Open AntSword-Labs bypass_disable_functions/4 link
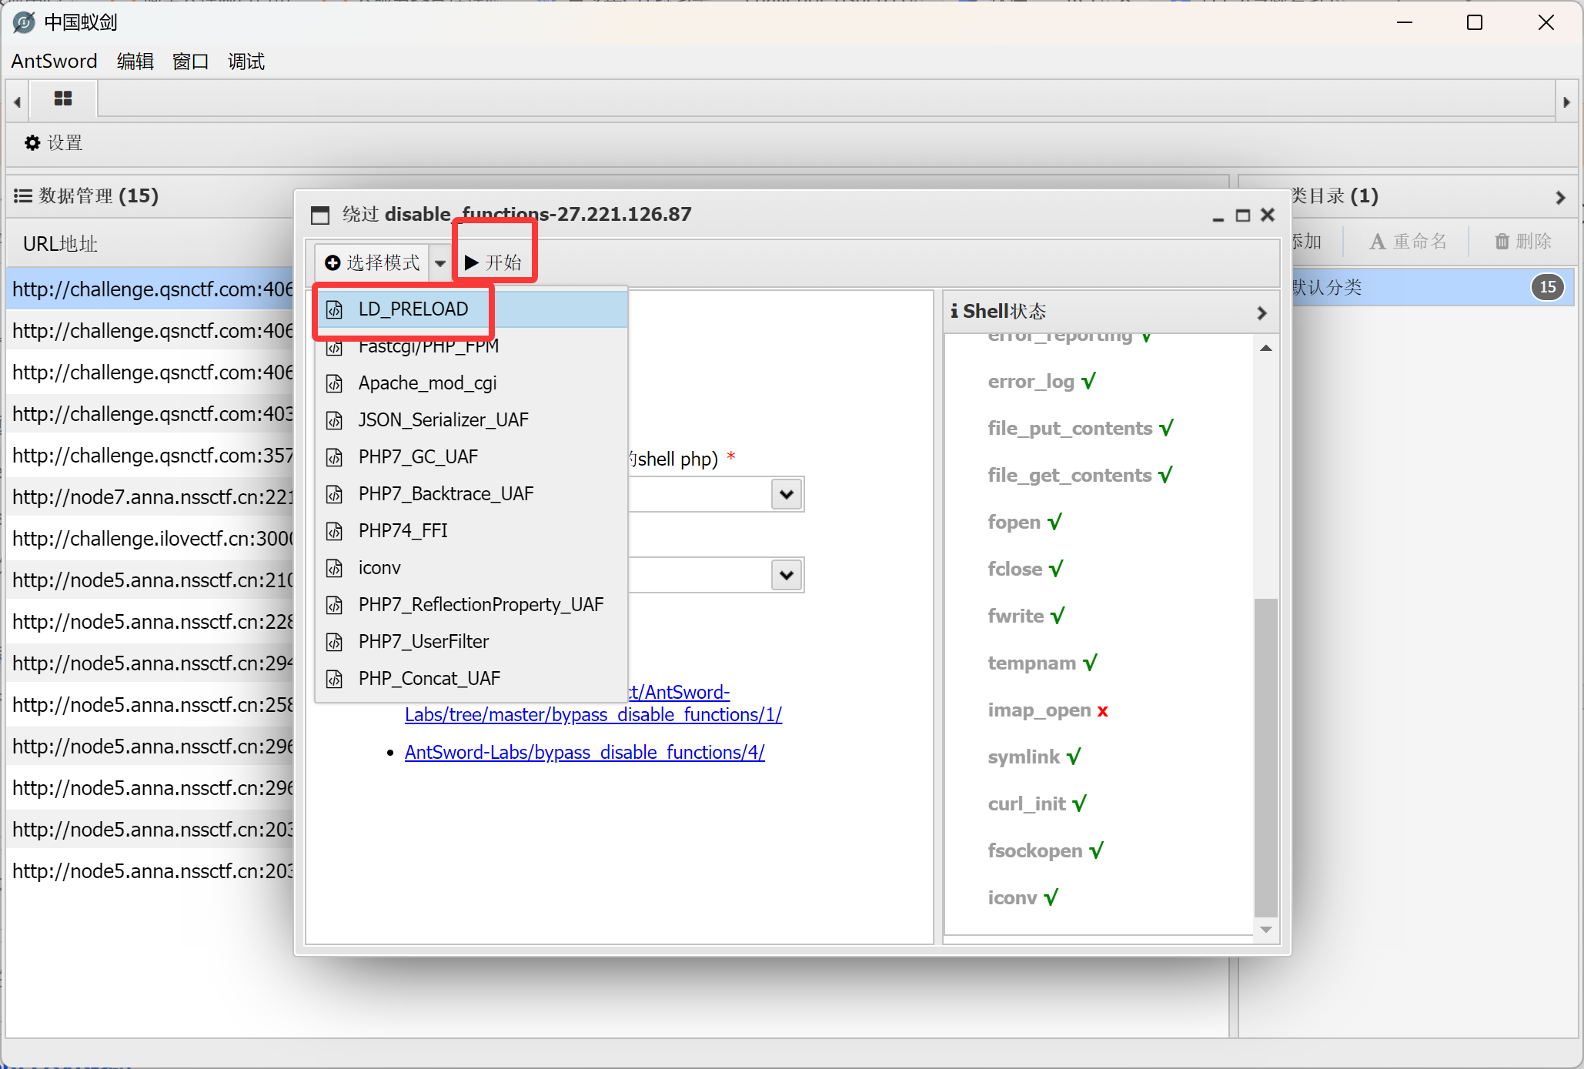 (x=584, y=753)
